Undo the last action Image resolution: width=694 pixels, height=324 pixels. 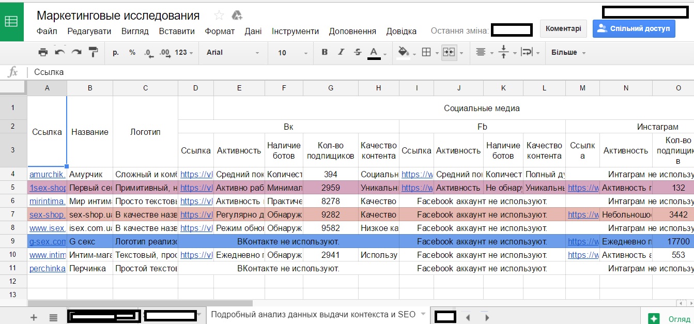(x=60, y=52)
